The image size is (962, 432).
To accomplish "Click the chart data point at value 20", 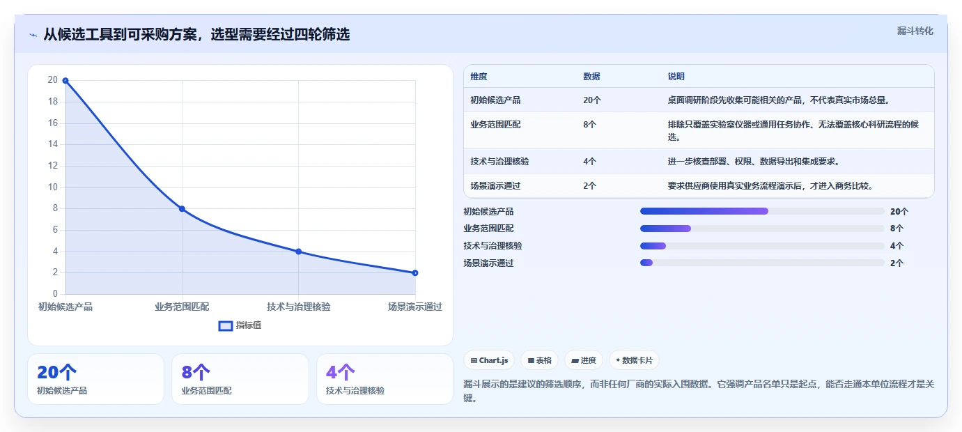I will [x=65, y=81].
